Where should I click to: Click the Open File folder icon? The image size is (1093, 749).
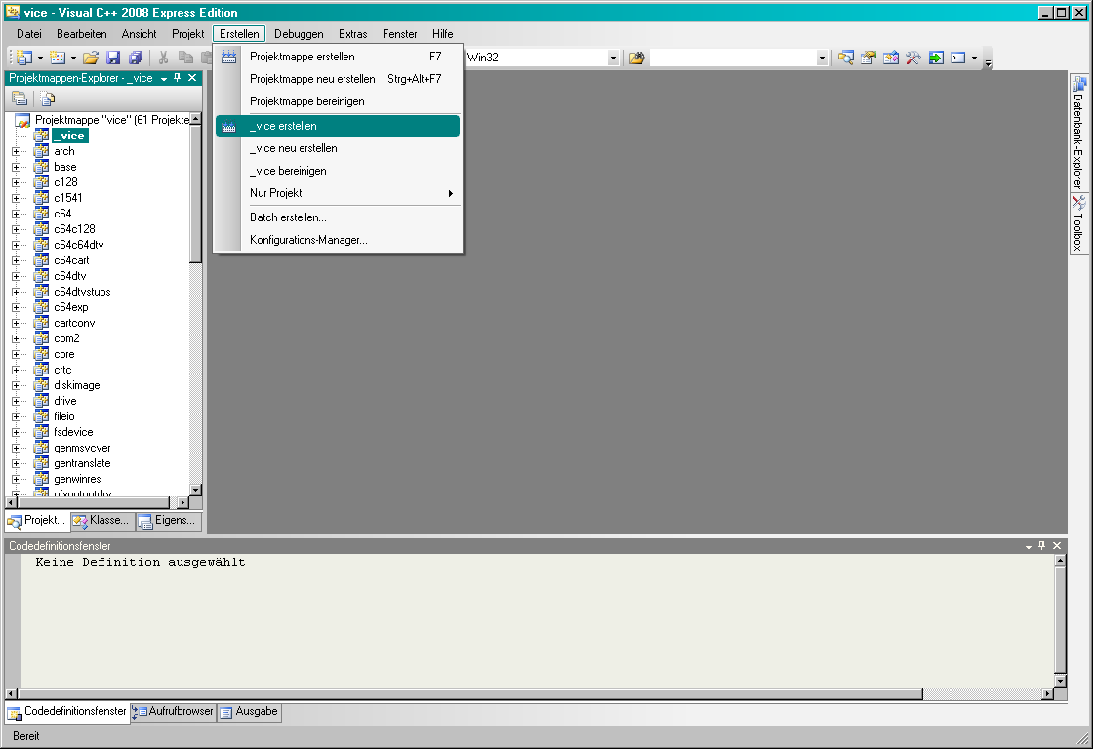(91, 59)
